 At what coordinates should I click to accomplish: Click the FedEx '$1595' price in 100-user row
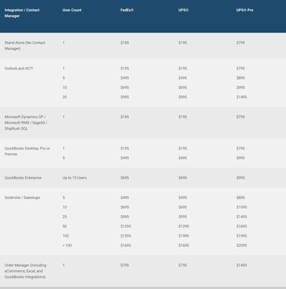pos(126,236)
